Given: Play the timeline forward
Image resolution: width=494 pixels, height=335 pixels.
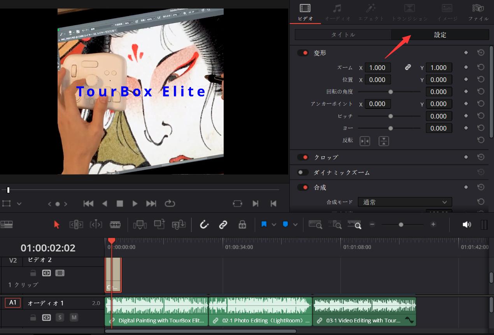Looking at the screenshot, I should tap(135, 204).
